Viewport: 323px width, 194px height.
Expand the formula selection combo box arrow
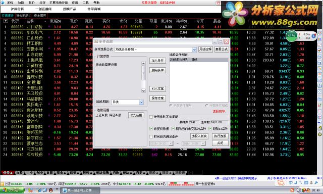coord(194,50)
